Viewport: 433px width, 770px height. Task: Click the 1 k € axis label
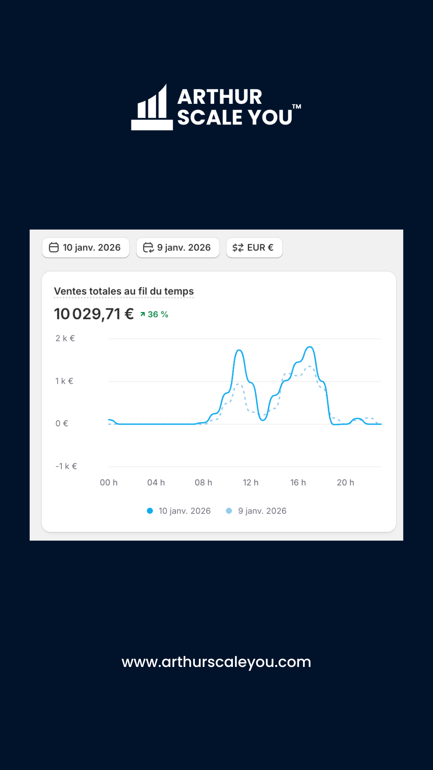(x=64, y=381)
